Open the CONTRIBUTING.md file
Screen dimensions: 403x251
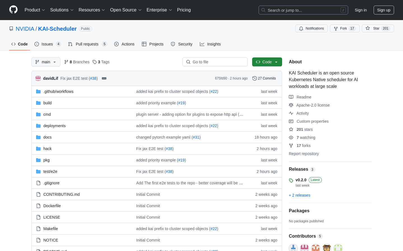pos(62,194)
